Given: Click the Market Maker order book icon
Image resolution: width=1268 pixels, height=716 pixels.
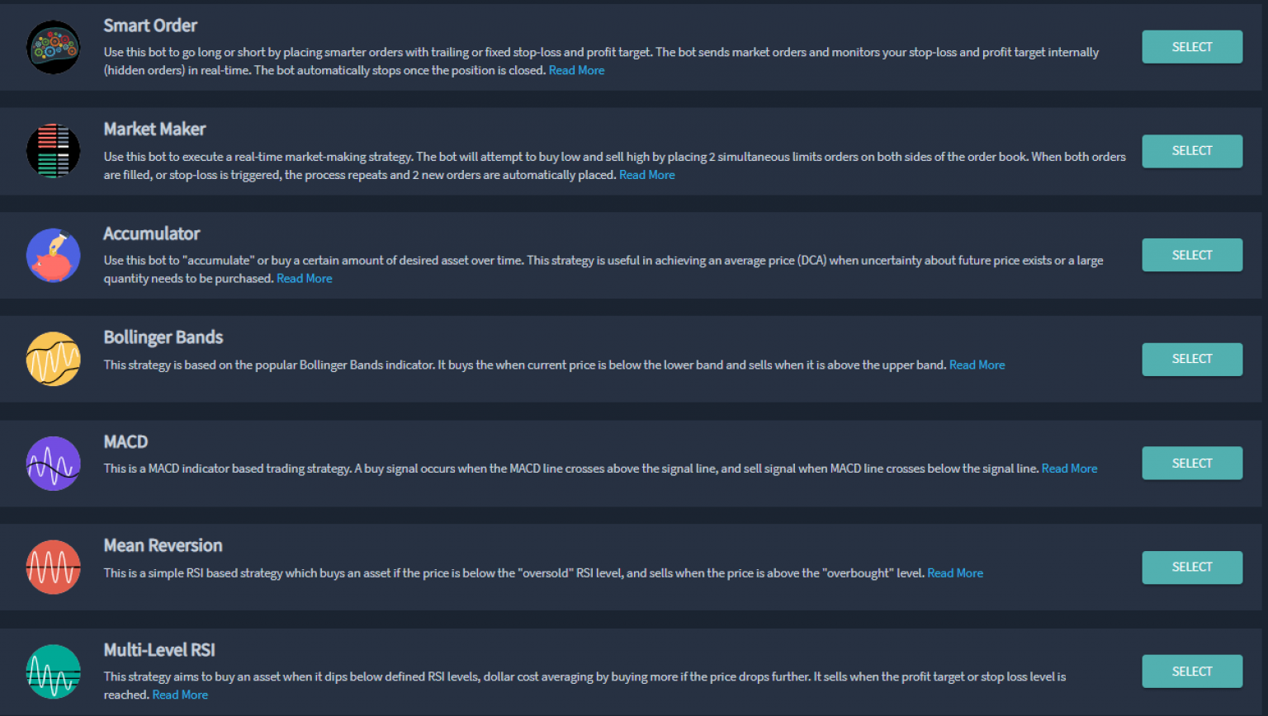Looking at the screenshot, I should coord(53,151).
